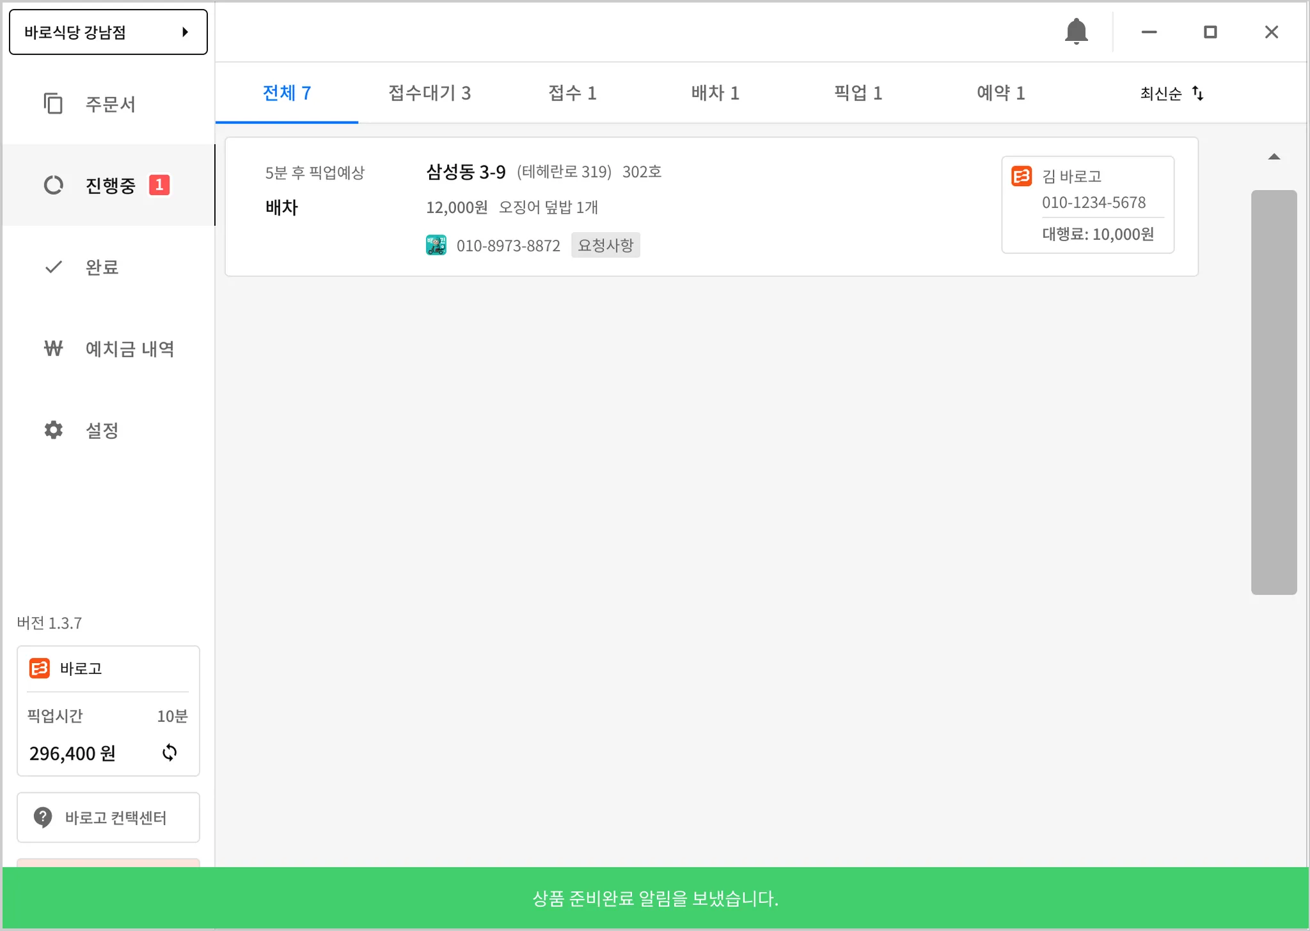Go to 완료 with the checkmark icon
Viewport: 1310px width, 931px height.
(x=102, y=267)
